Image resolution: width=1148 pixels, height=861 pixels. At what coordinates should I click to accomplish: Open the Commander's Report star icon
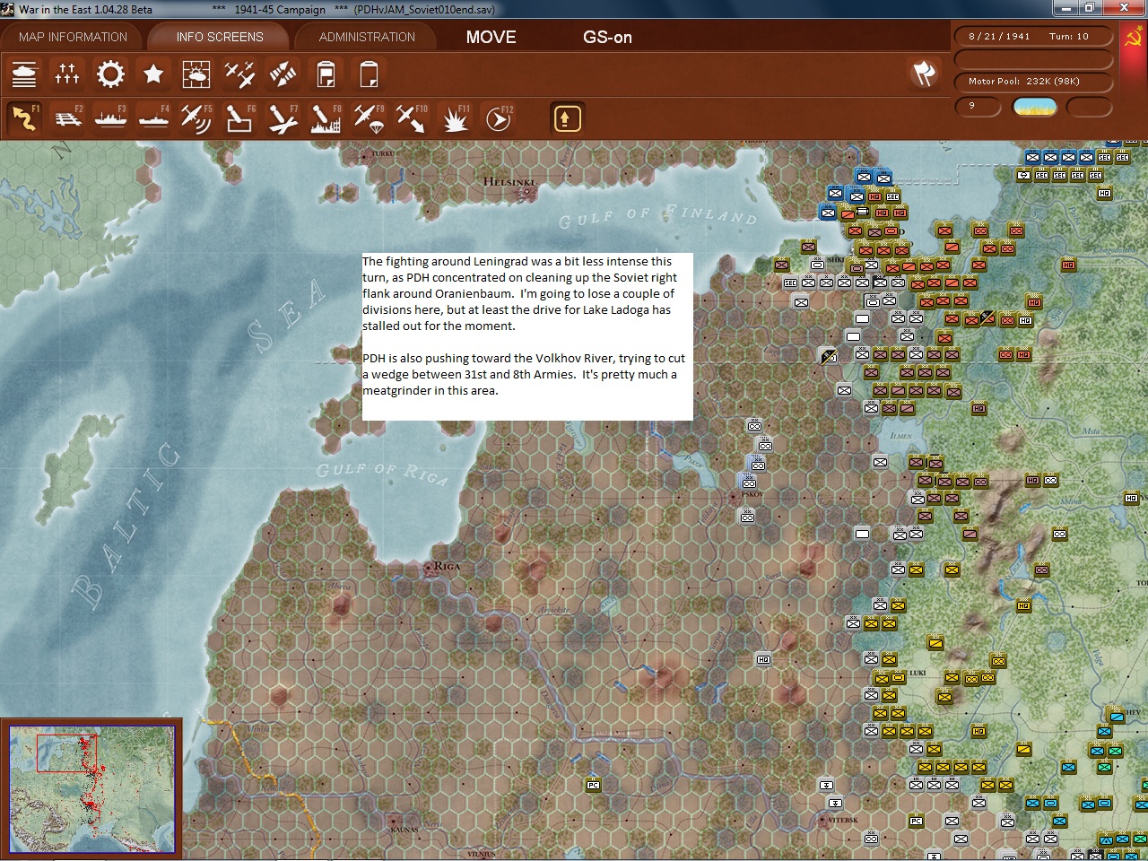(153, 74)
